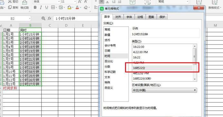The height and width of the screenshot is (117, 223).
Task: Choose the 16:22:30 time type
Action: tap(162, 47)
